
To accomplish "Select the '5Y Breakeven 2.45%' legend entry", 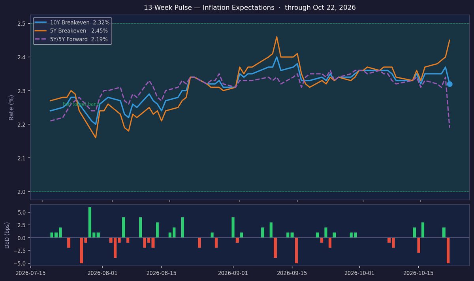I will click(72, 30).
